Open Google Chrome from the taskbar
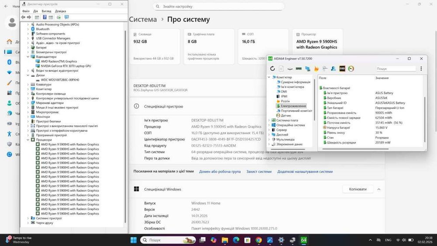 tap(259, 240)
